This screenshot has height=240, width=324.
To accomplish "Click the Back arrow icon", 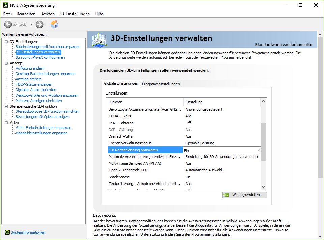I will pyautogui.click(x=8, y=24).
